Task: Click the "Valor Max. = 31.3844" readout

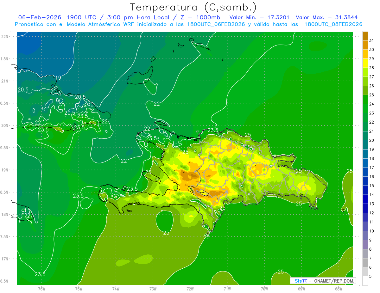Action: tap(327, 17)
